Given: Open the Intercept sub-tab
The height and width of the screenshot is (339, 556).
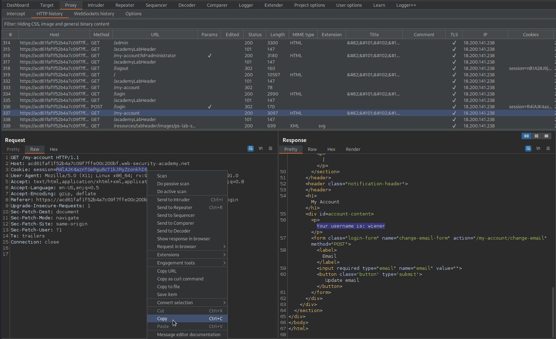Looking at the screenshot, I should [x=16, y=13].
